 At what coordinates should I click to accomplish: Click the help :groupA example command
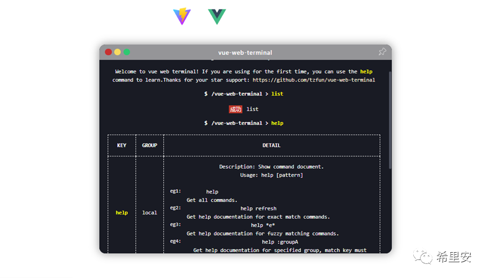click(x=280, y=242)
